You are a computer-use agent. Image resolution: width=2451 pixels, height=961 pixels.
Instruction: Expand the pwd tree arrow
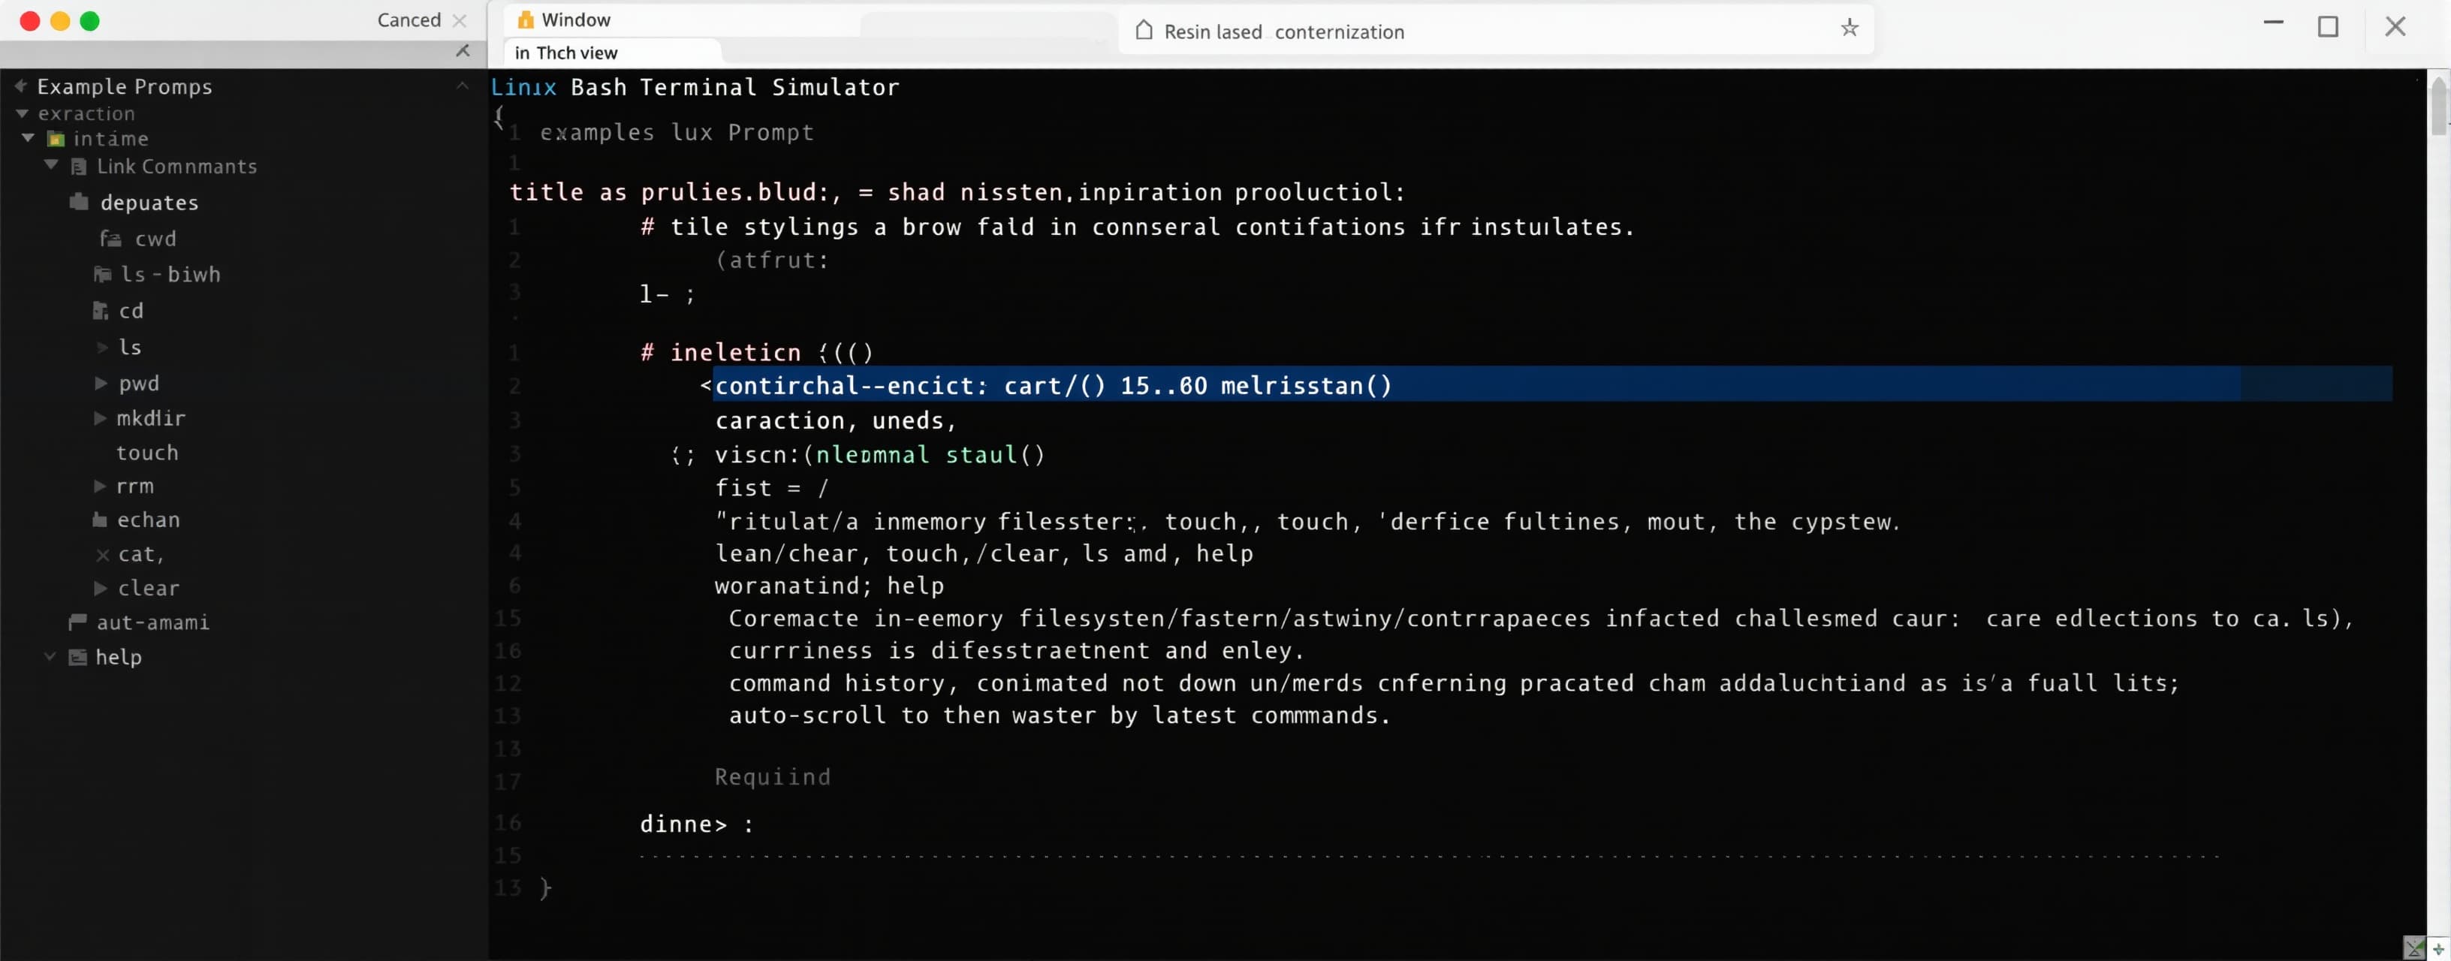(x=100, y=382)
